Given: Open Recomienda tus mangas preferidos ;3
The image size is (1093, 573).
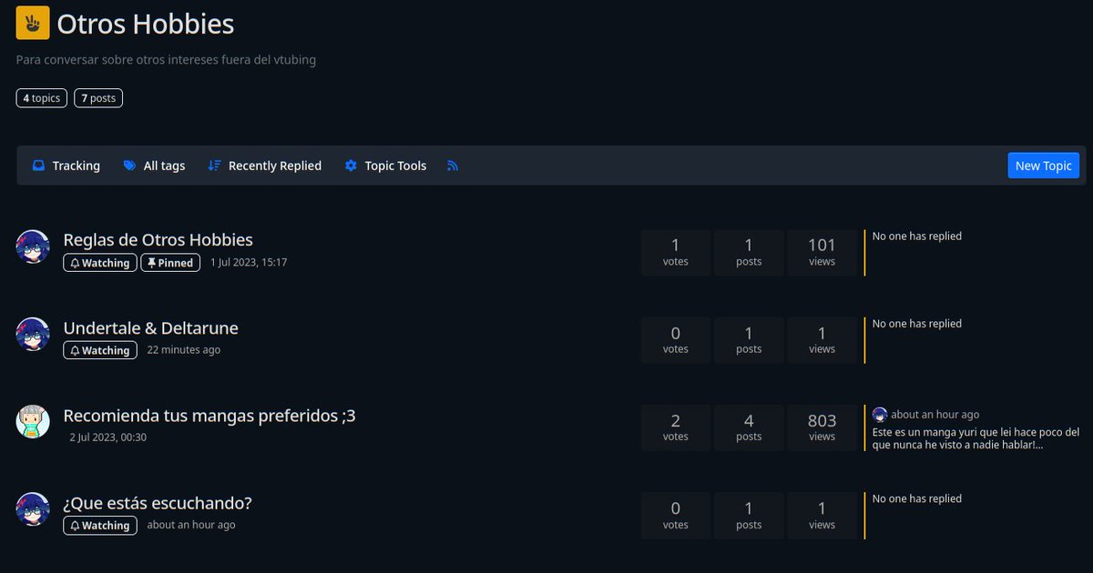Looking at the screenshot, I should (209, 415).
